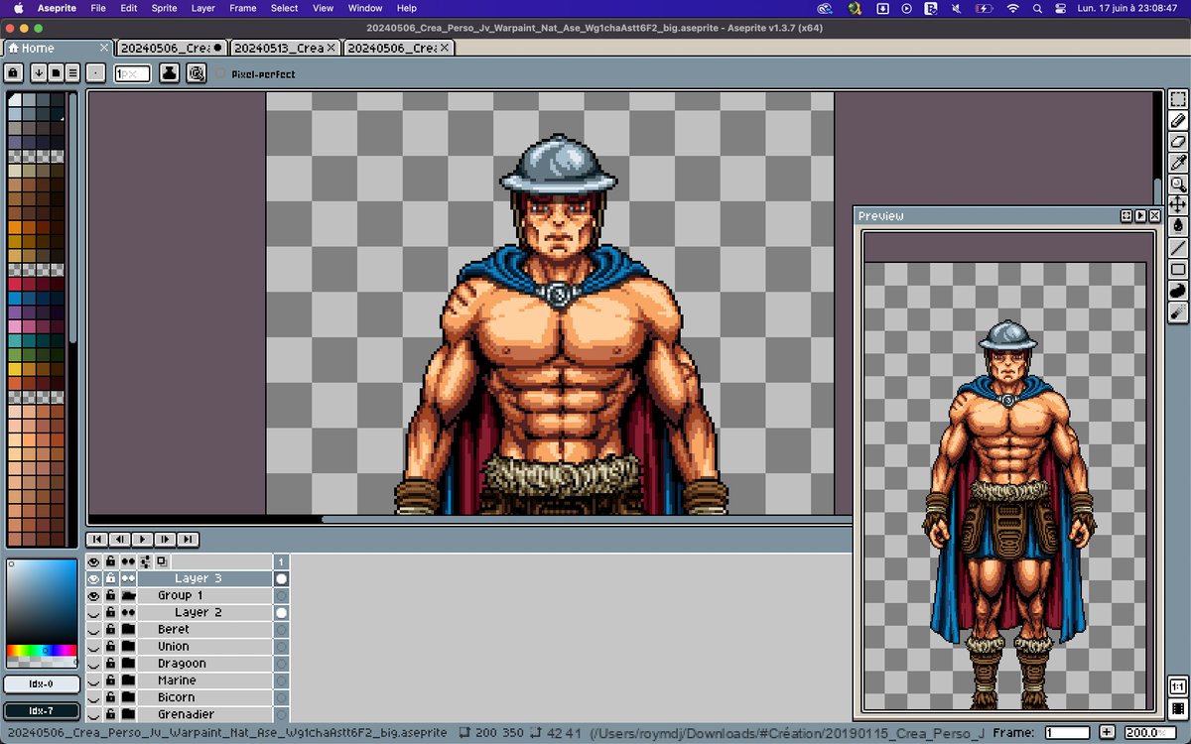Expand the Grenadier group folder
Image resolution: width=1191 pixels, height=744 pixels.
point(128,714)
